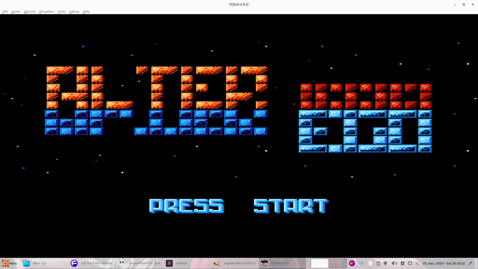Click the PRESS START game prompt

[x=239, y=206]
